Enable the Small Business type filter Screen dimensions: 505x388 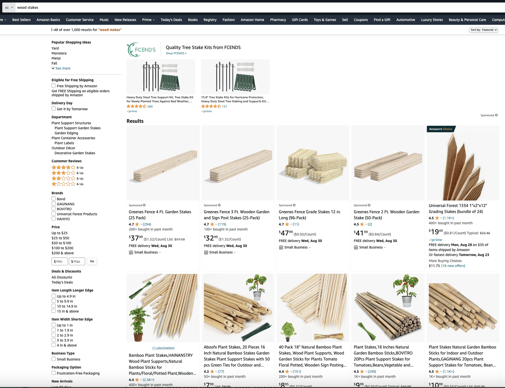tap(54, 359)
